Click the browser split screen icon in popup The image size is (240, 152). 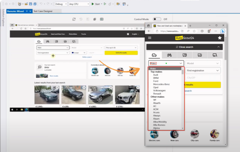click(x=202, y=31)
